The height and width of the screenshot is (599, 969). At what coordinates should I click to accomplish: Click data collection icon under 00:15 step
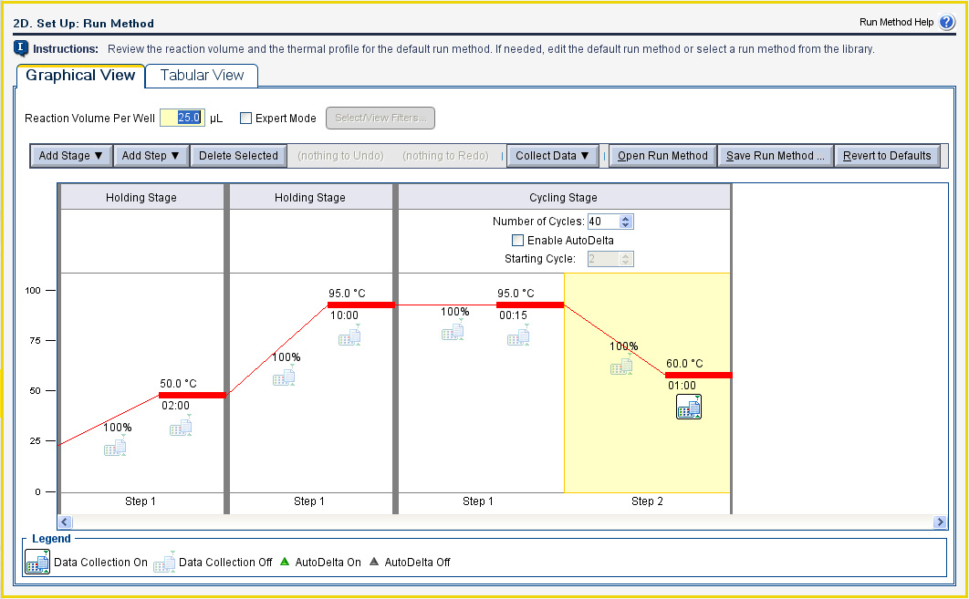click(x=518, y=336)
